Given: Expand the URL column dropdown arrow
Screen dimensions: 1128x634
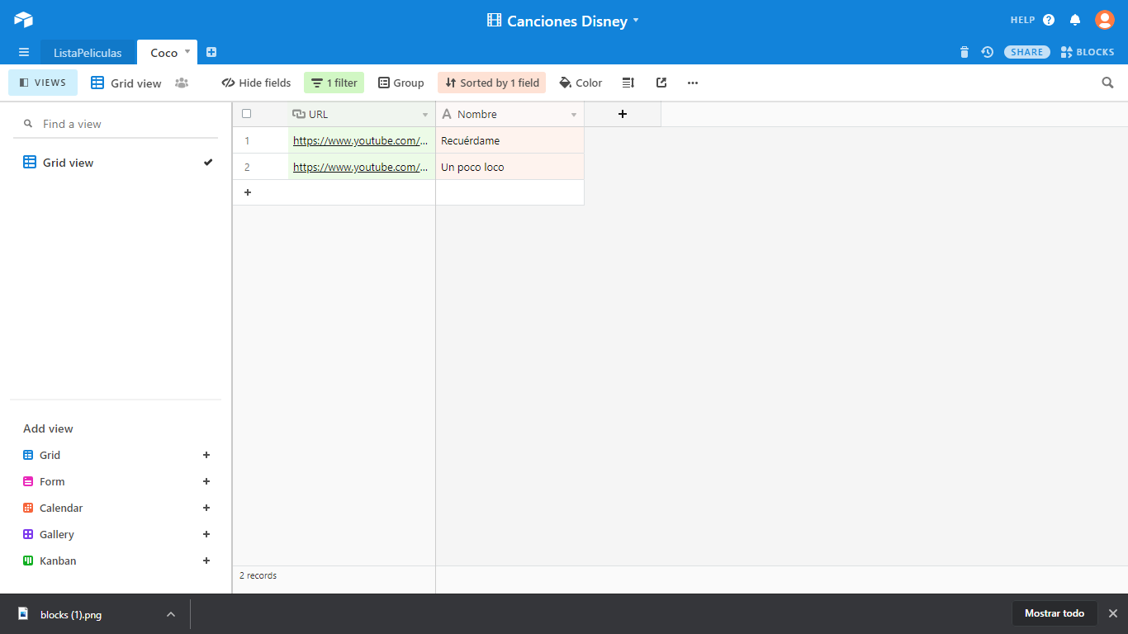Looking at the screenshot, I should click(x=425, y=115).
